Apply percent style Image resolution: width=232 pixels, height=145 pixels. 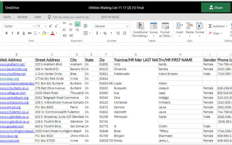(x=105, y=33)
